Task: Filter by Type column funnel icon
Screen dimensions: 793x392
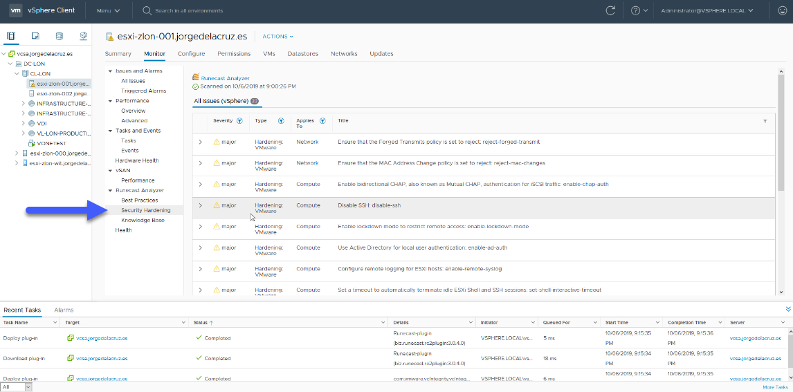Action: pos(281,121)
